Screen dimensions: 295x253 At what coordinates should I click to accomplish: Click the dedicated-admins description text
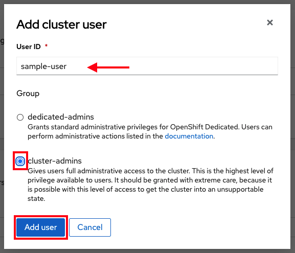[150, 131]
